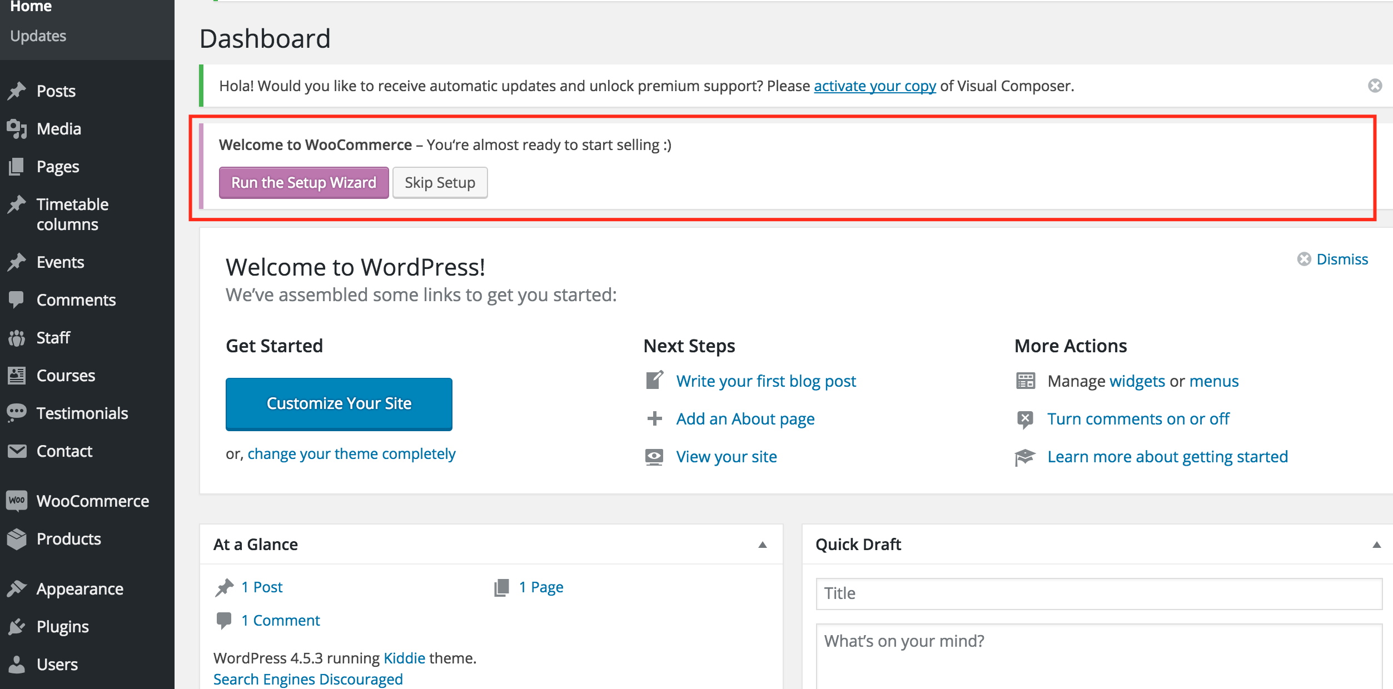Screen dimensions: 1393x689
Task: Open the Products menu
Action: pyautogui.click(x=69, y=539)
